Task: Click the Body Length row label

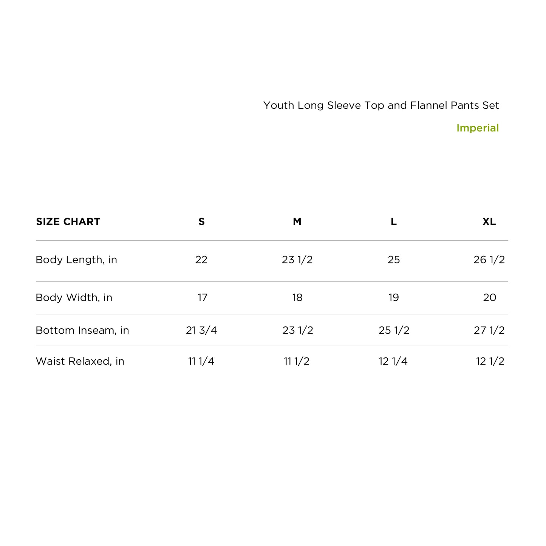Action: click(76, 260)
